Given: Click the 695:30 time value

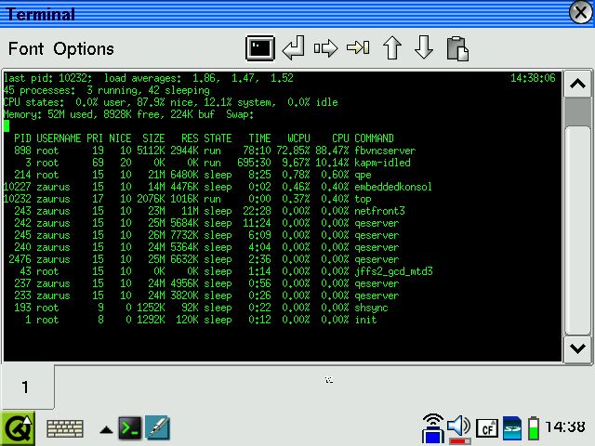Looking at the screenshot, I should (x=254, y=163).
